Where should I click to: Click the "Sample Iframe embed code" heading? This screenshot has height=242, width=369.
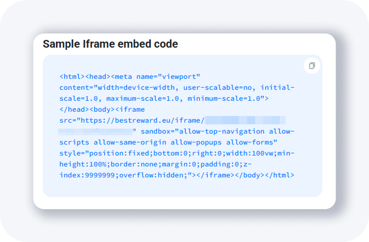click(x=110, y=44)
